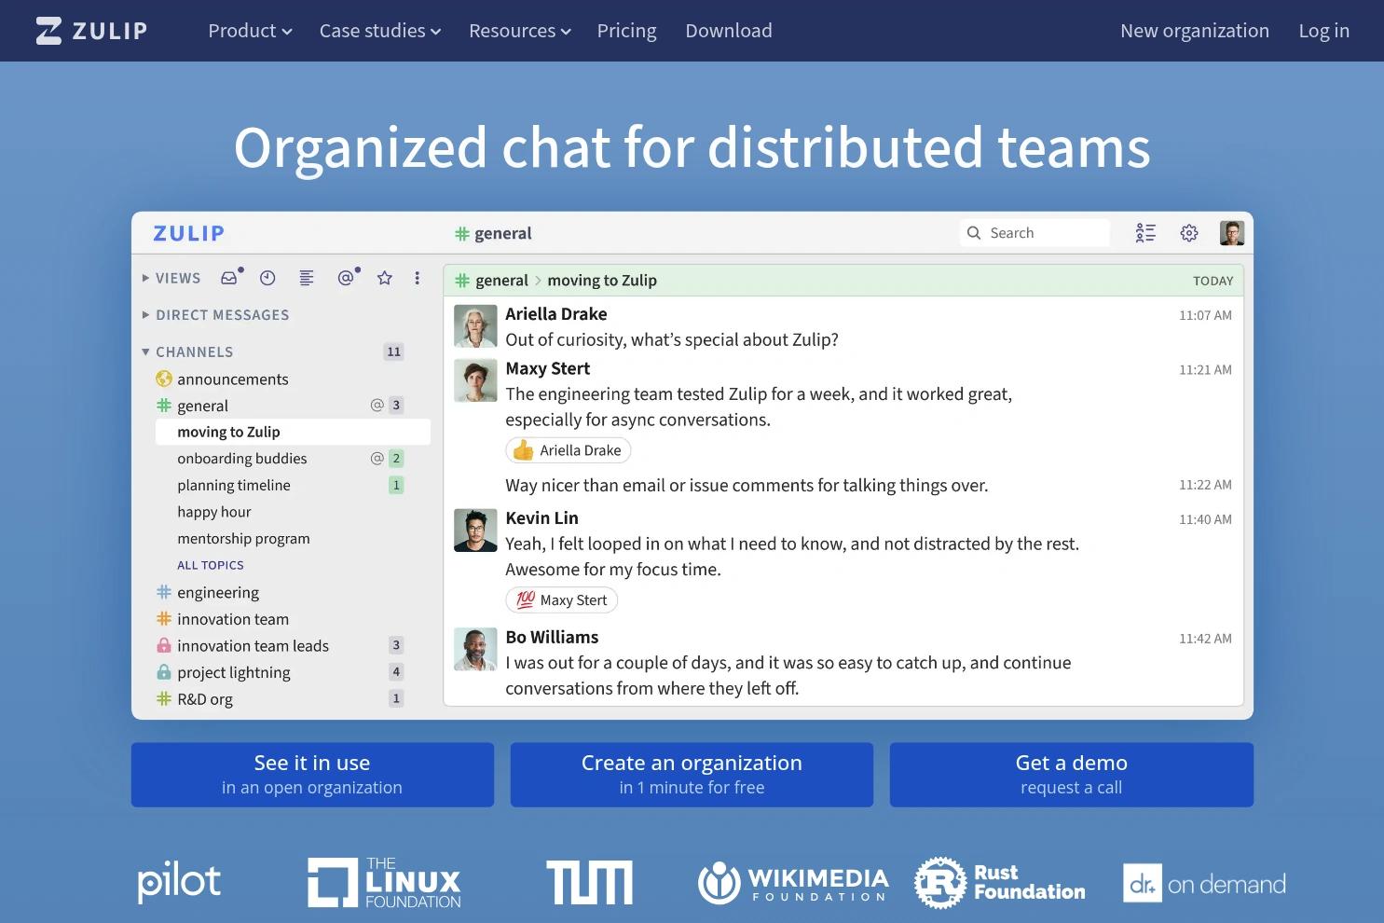Screen dimensions: 1384x923
Task: Open the recent conversations clock icon
Action: tap(267, 278)
